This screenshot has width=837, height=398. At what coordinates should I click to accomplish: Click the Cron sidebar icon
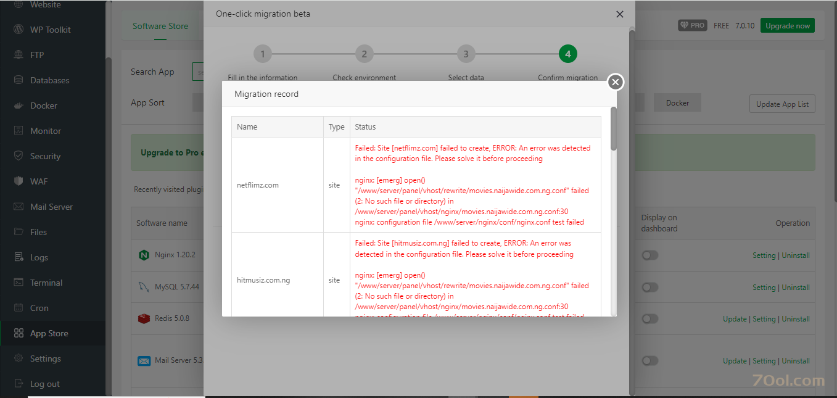[x=19, y=308]
